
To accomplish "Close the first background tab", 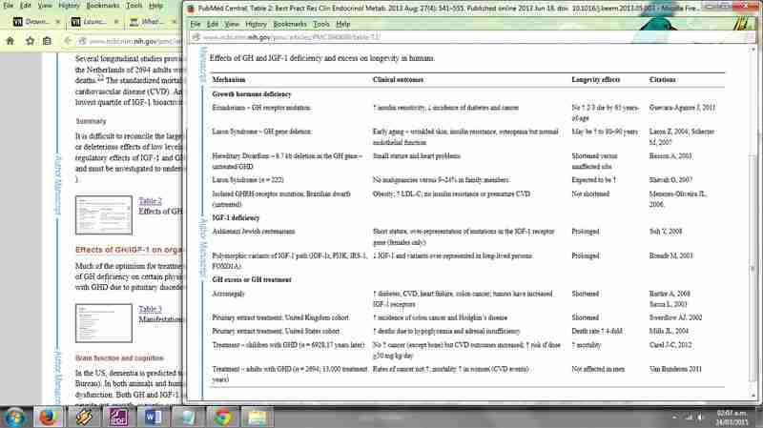I will coord(58,22).
